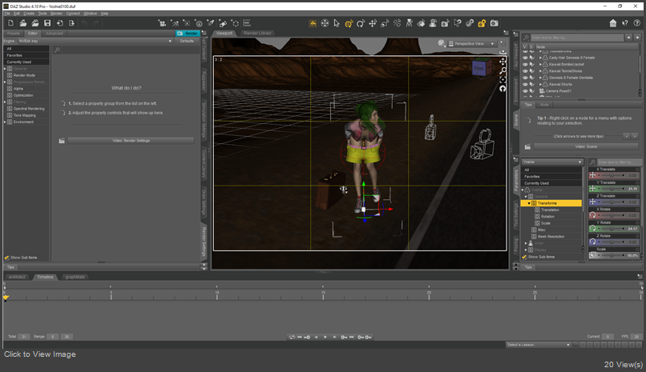The height and width of the screenshot is (372, 646).
Task: Uncheck Show Sub Items in Parameters pane
Action: [x=524, y=257]
